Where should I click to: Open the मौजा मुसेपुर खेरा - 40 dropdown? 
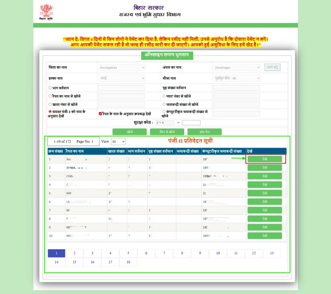pyautogui.click(x=237, y=78)
